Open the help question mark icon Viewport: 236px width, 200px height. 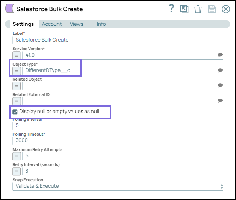[x=171, y=9]
